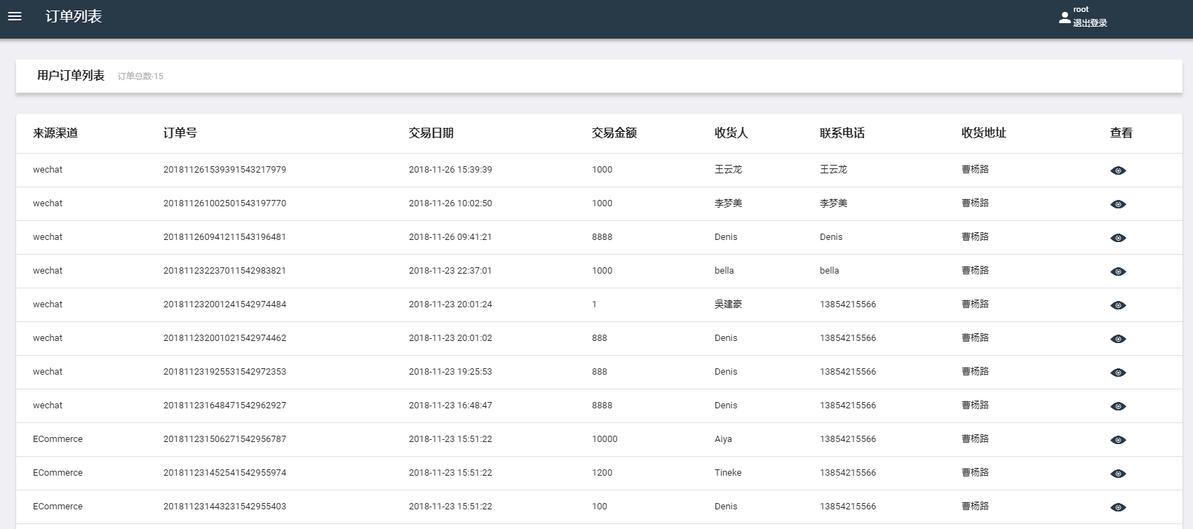Select order number 20181126153939154321​7979

tap(224, 170)
